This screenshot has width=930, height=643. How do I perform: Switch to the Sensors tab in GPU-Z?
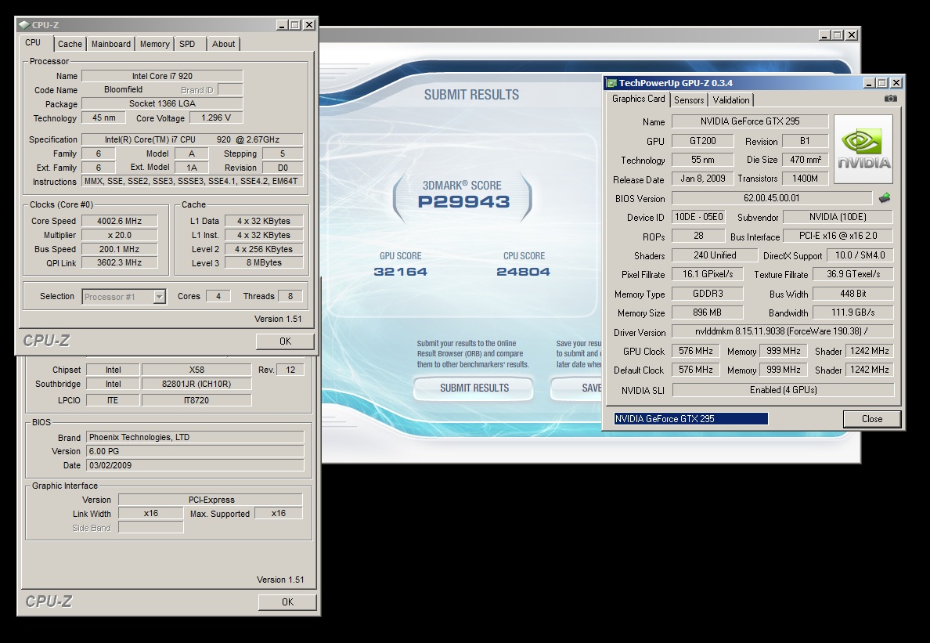point(689,100)
